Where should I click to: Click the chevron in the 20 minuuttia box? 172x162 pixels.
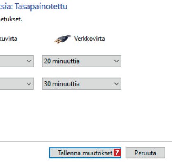click(116, 61)
